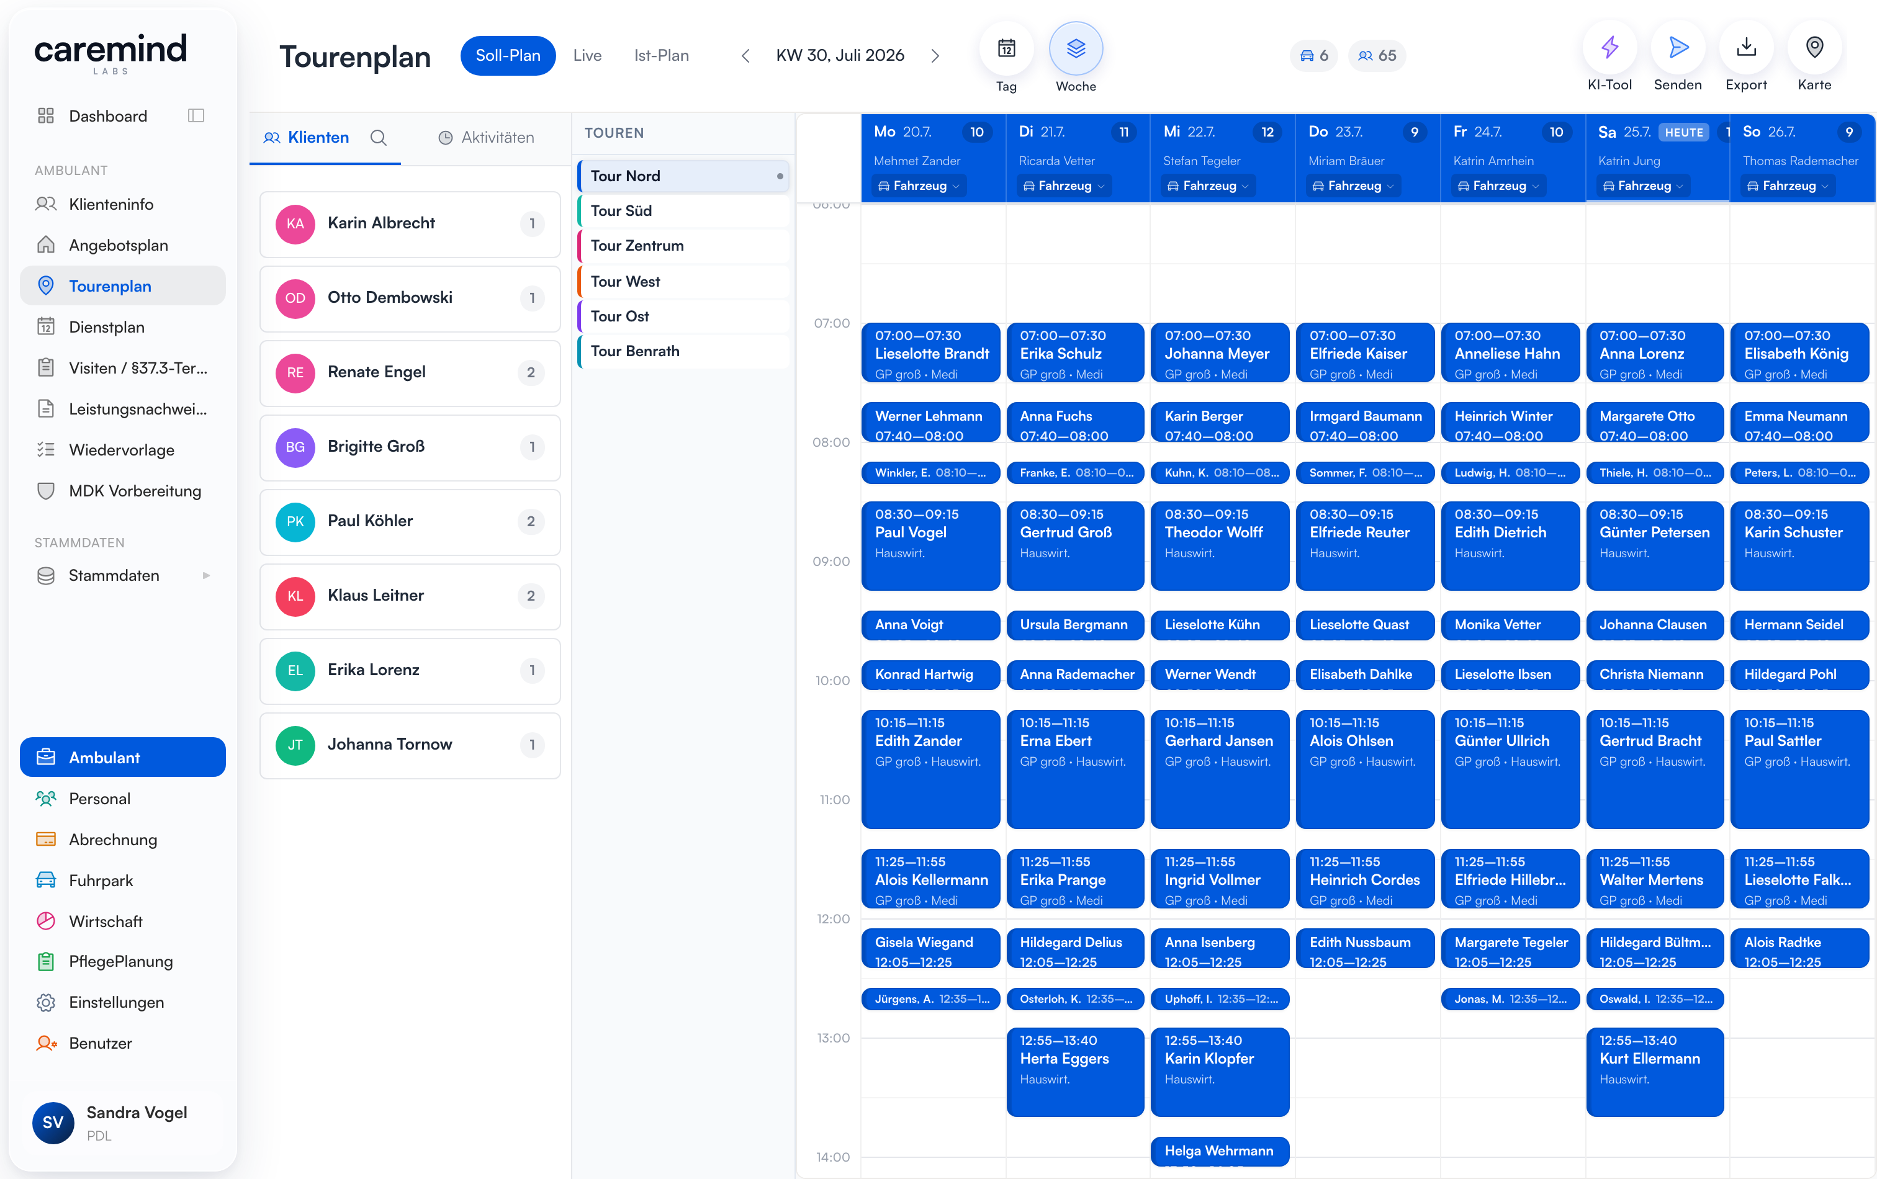
Task: Select Tour Benrath
Action: (x=683, y=351)
